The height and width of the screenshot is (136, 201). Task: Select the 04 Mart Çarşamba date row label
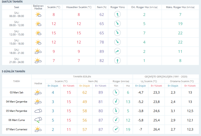tap(17, 101)
